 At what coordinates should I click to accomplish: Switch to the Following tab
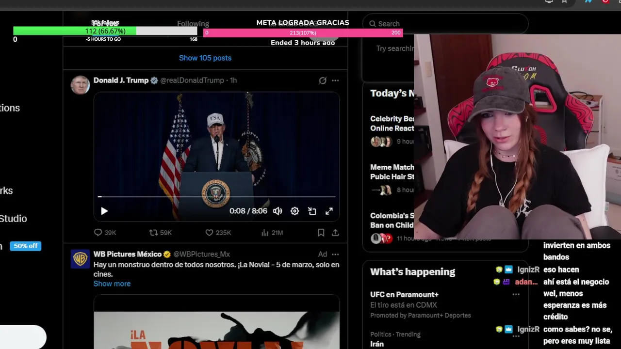pyautogui.click(x=193, y=24)
